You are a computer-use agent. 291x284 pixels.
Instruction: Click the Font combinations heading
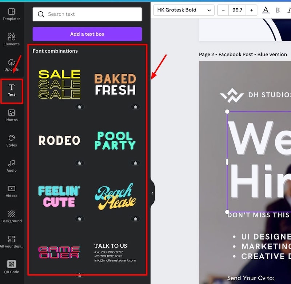pos(55,51)
